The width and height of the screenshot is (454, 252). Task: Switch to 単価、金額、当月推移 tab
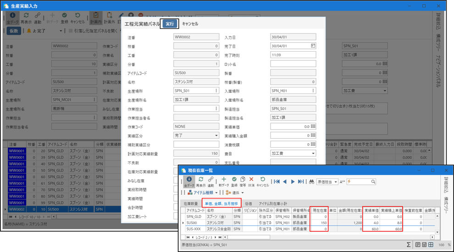pyautogui.click(x=221, y=204)
